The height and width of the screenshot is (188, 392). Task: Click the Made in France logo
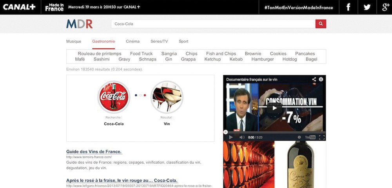[x=54, y=7]
